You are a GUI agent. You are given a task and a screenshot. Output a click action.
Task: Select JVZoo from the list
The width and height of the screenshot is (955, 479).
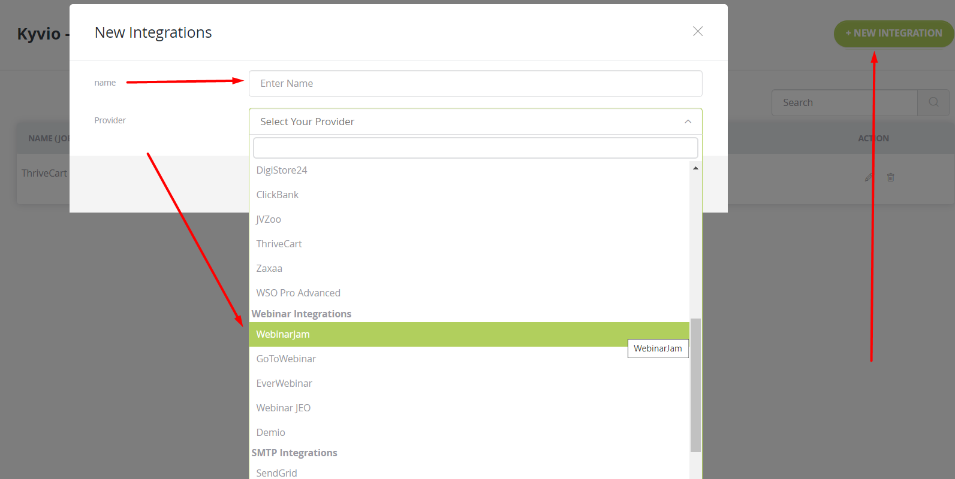[469, 219]
